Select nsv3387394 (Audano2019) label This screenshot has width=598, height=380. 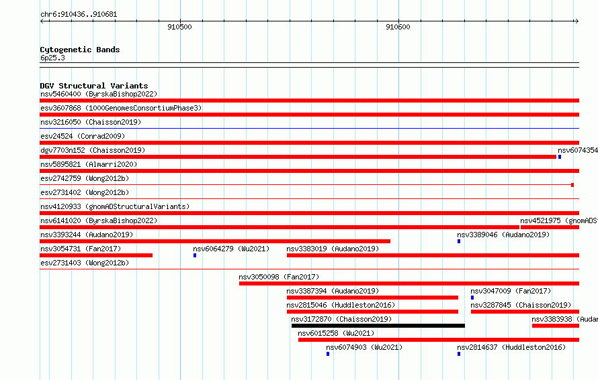(333, 291)
